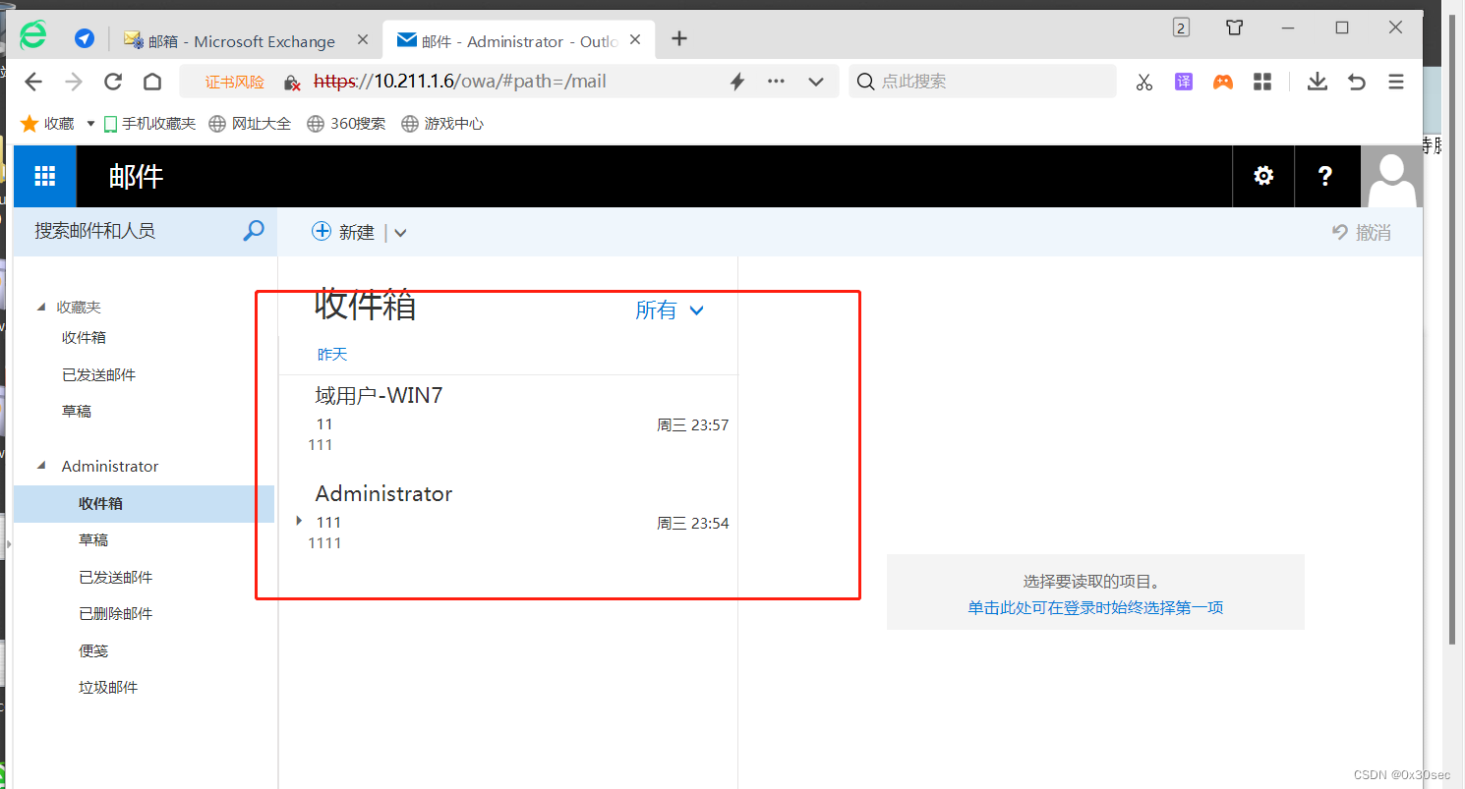Expand the Administrator conversation thread arrow
The image size is (1465, 789).
click(x=299, y=521)
